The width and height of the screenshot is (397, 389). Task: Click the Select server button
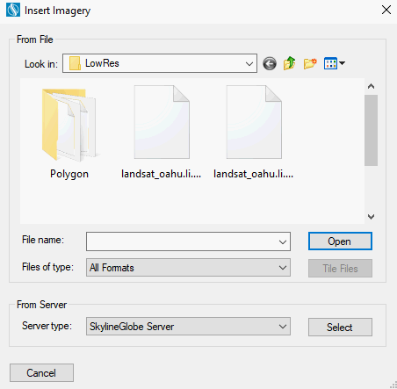pyautogui.click(x=340, y=328)
